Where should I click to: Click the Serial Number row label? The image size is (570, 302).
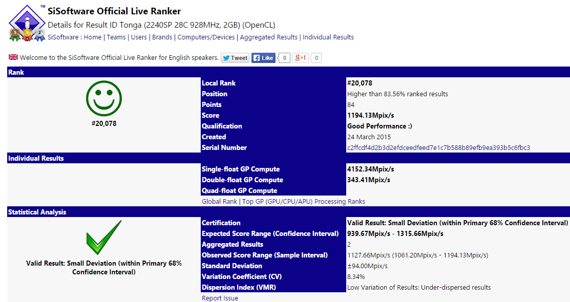(x=224, y=147)
